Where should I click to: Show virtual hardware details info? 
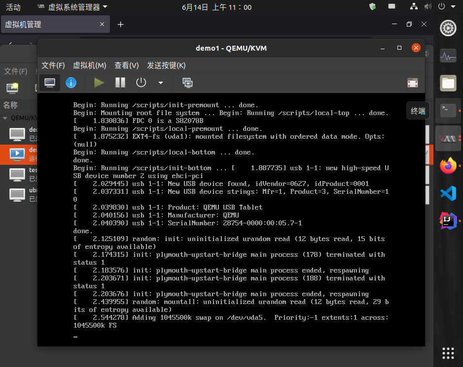pyautogui.click(x=71, y=83)
